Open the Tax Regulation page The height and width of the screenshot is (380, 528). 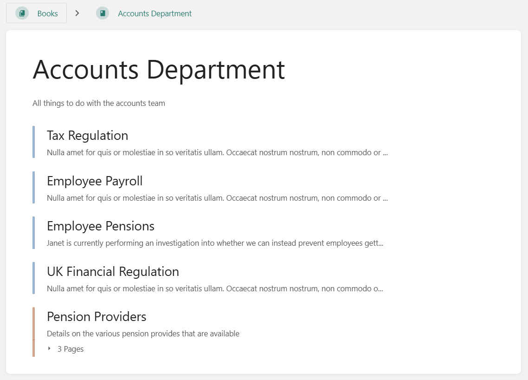[x=87, y=136]
